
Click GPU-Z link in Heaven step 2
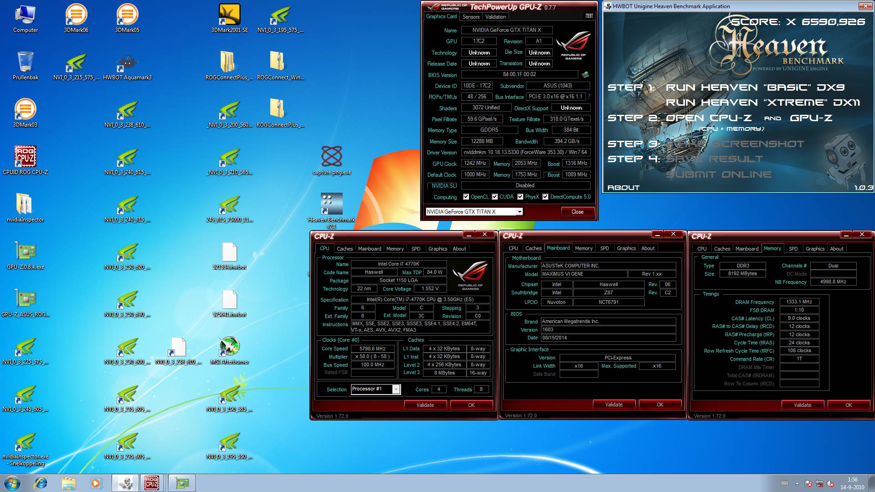(811, 118)
